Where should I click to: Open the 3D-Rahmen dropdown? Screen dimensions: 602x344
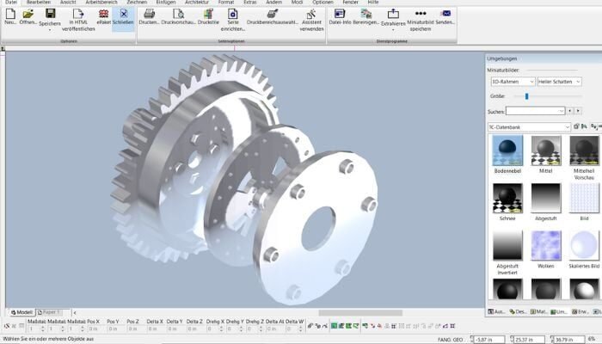(x=512, y=82)
